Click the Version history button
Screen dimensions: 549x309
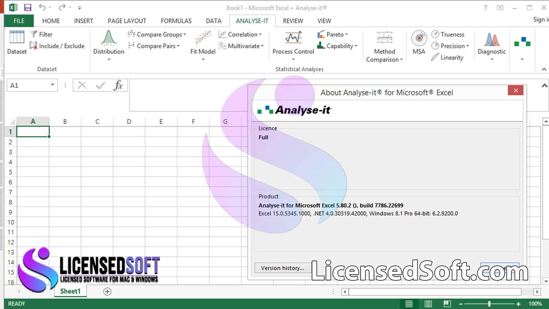pos(282,268)
